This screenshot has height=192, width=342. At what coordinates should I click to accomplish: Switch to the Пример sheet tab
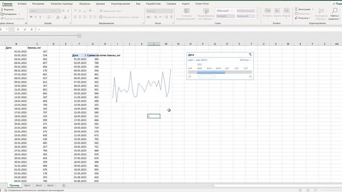14,186
